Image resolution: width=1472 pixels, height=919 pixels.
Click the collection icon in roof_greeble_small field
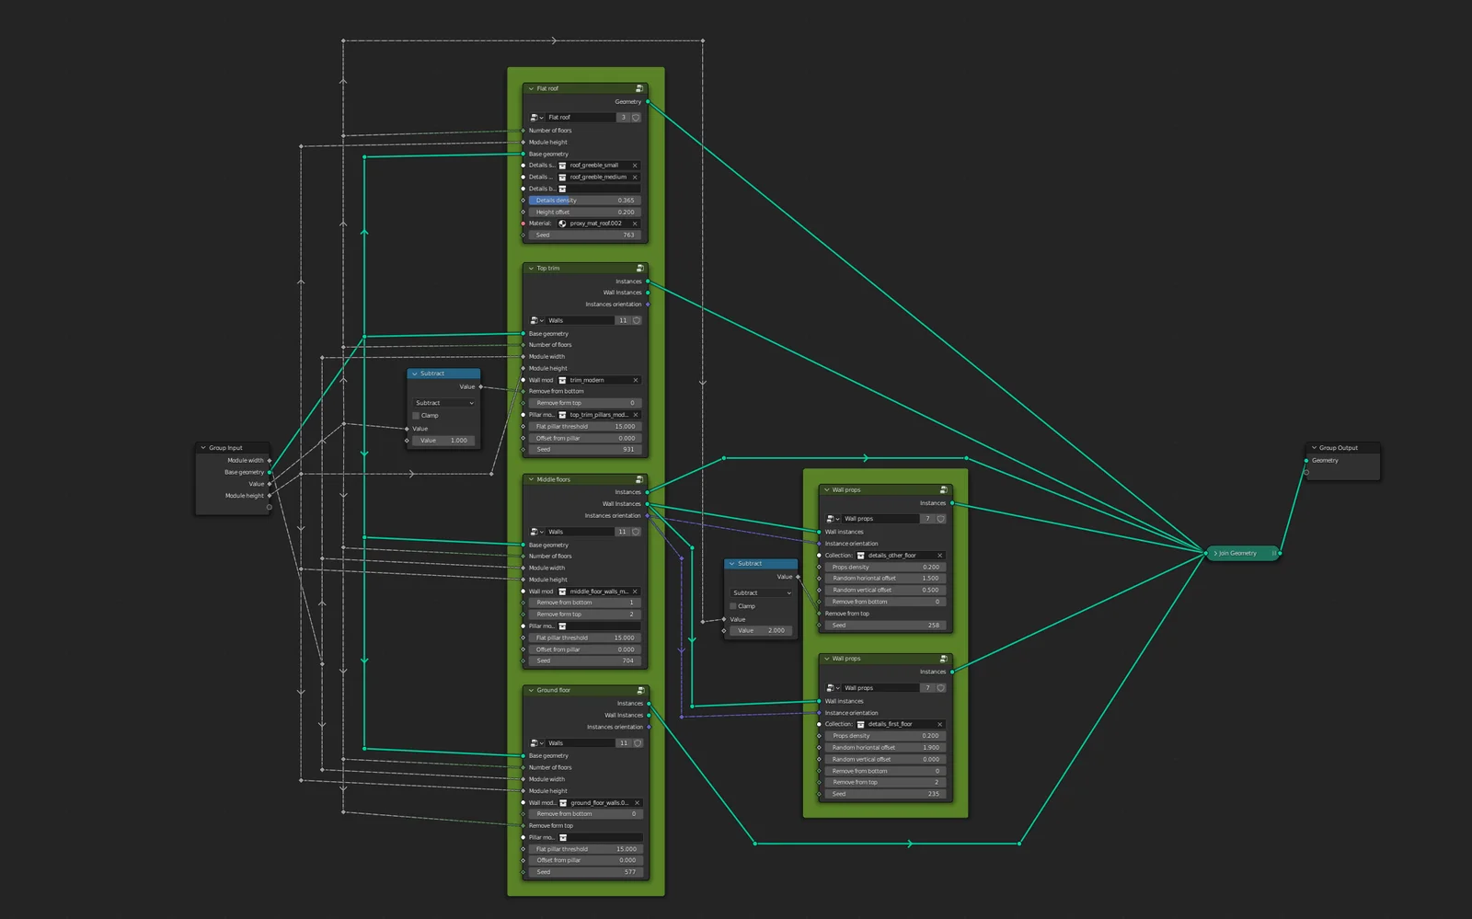[562, 166]
